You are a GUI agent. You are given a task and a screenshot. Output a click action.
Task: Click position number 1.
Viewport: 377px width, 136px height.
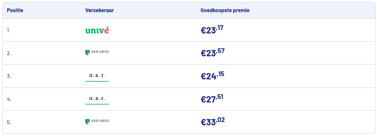(9, 30)
